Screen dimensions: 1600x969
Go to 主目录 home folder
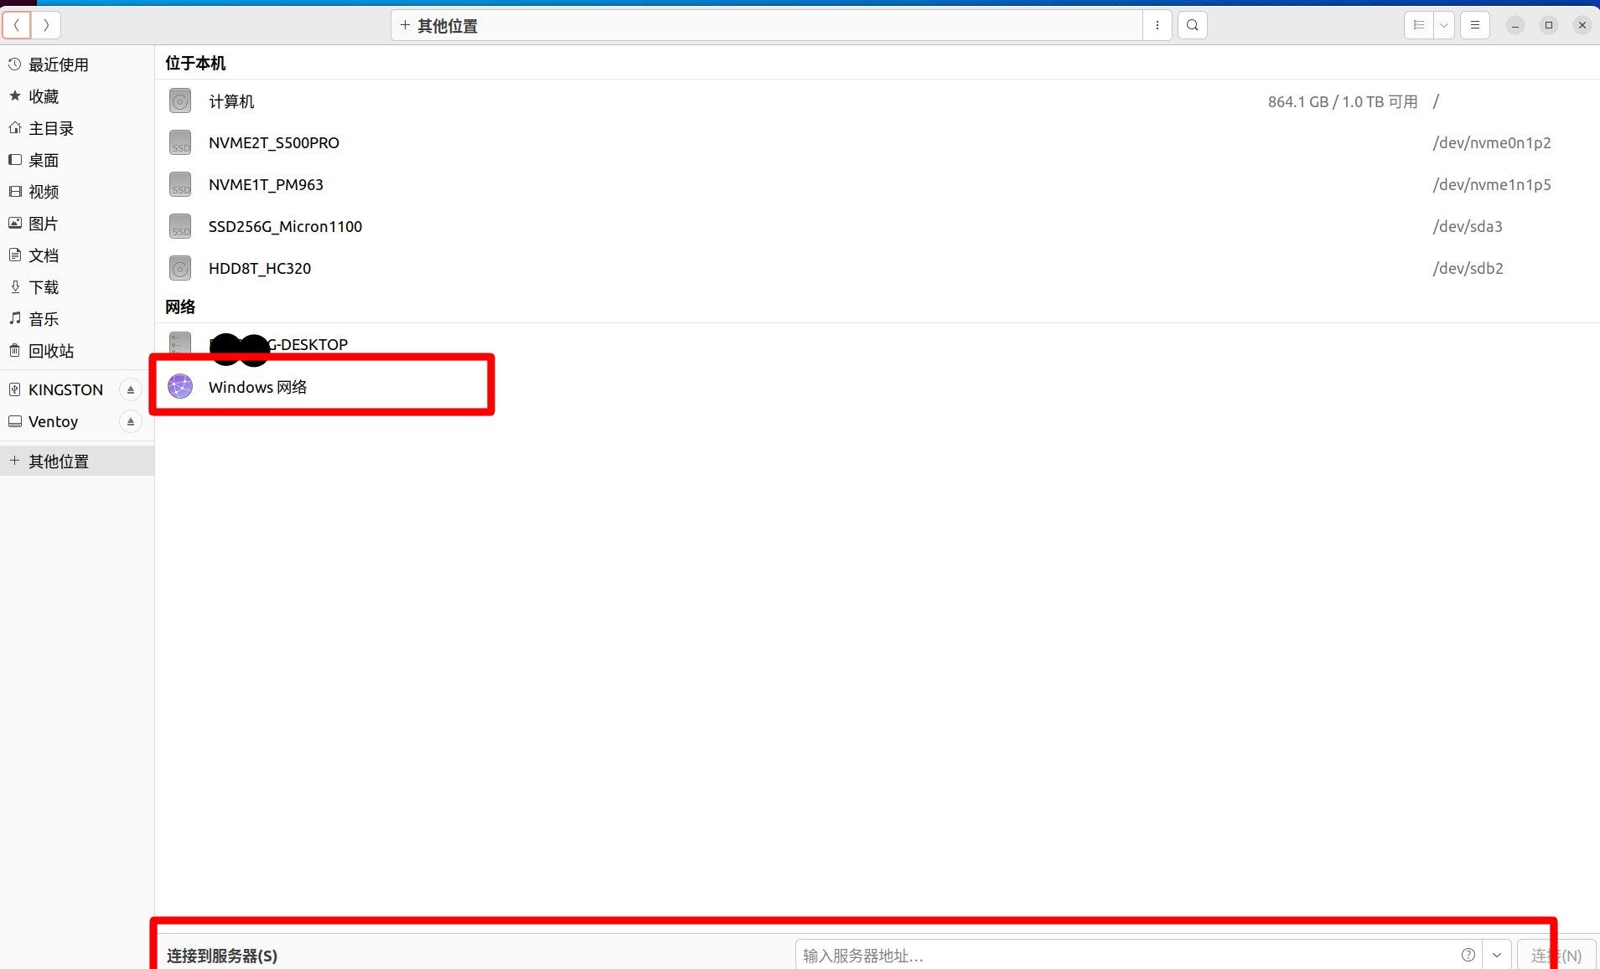(x=77, y=128)
